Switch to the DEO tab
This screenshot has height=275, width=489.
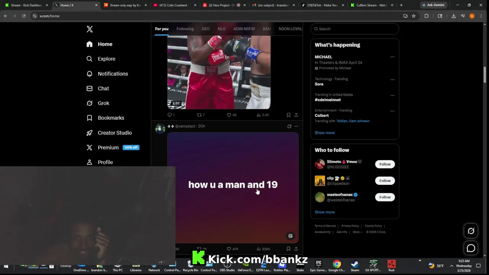click(x=206, y=29)
